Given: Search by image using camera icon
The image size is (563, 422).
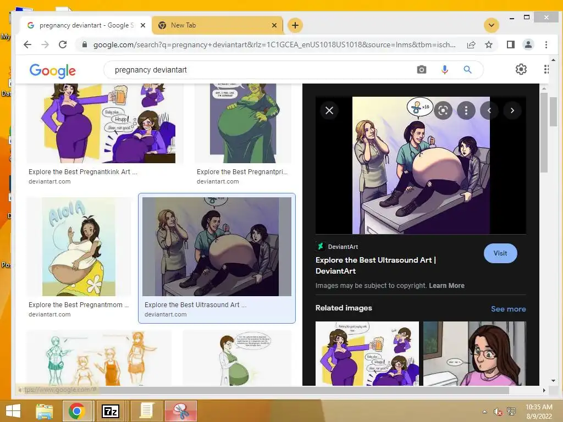Looking at the screenshot, I should 422,70.
